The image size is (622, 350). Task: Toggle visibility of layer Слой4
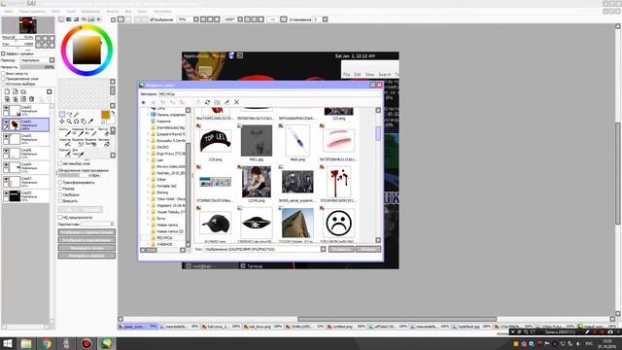6,164
